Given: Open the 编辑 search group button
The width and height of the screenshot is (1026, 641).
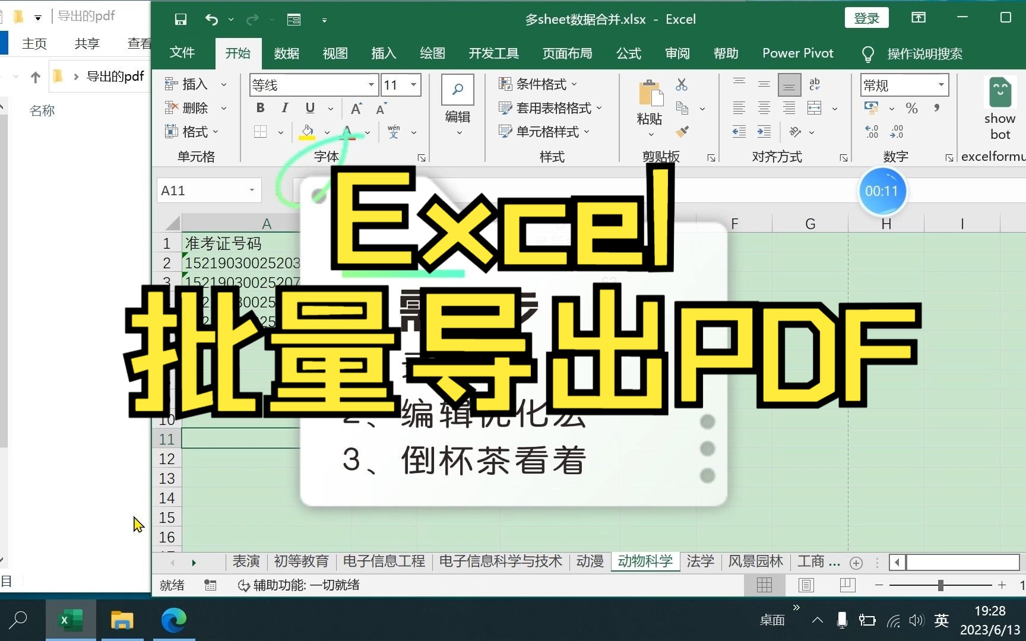Looking at the screenshot, I should (458, 106).
